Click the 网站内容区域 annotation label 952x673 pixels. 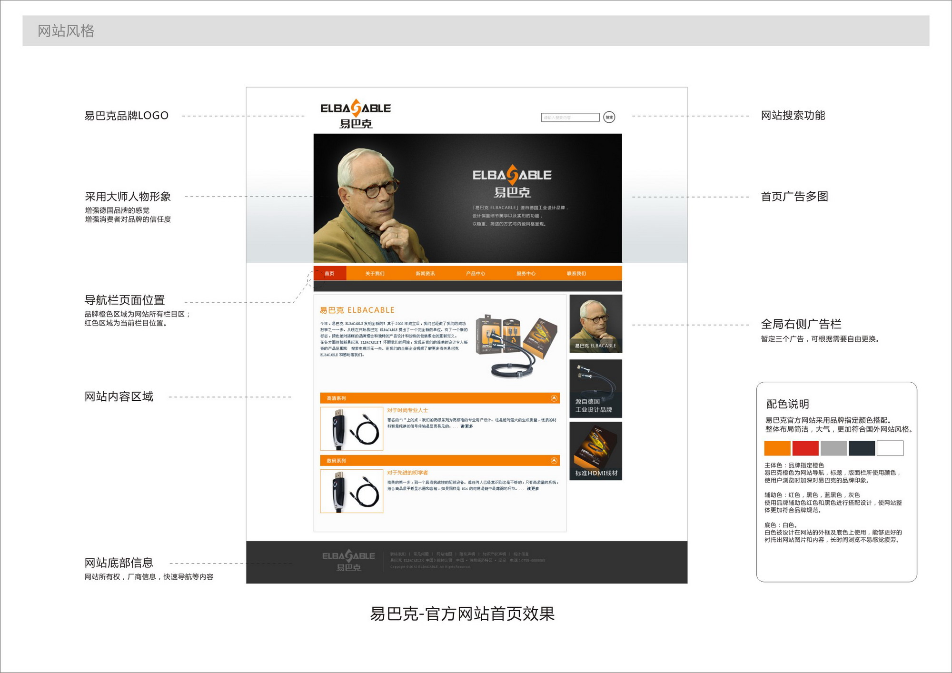point(119,396)
